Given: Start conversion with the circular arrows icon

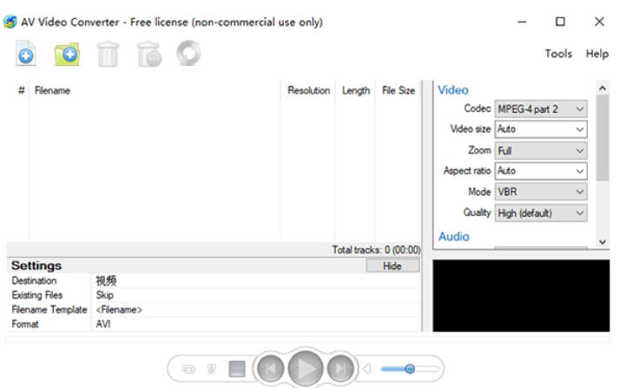Looking at the screenshot, I should point(188,54).
